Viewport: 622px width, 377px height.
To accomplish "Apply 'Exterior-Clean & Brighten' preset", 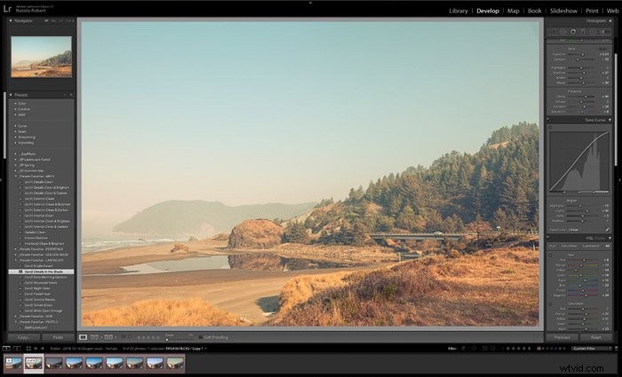I will click(48, 204).
